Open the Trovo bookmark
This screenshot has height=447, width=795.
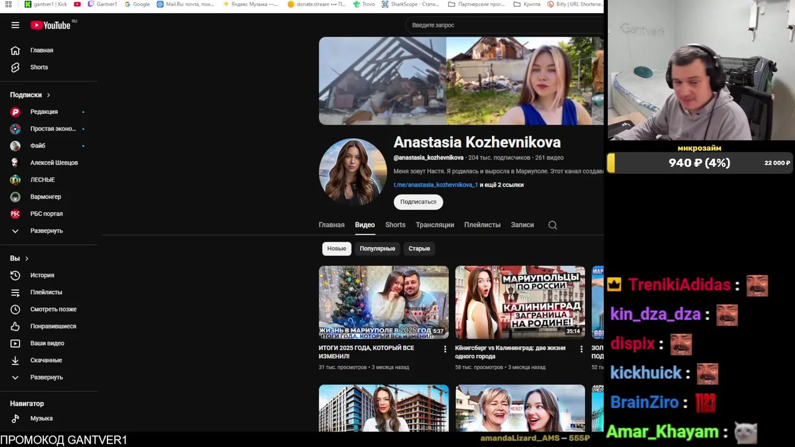364,4
